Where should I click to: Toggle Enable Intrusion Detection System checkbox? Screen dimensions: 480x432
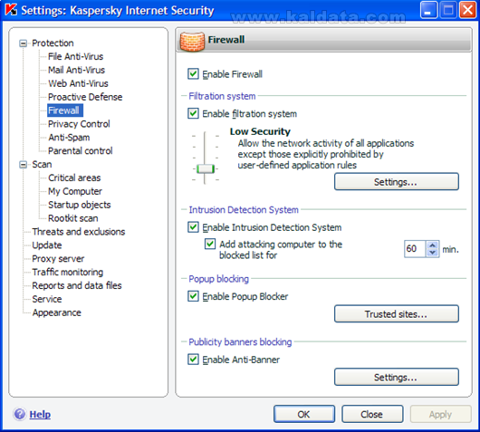pyautogui.click(x=193, y=227)
